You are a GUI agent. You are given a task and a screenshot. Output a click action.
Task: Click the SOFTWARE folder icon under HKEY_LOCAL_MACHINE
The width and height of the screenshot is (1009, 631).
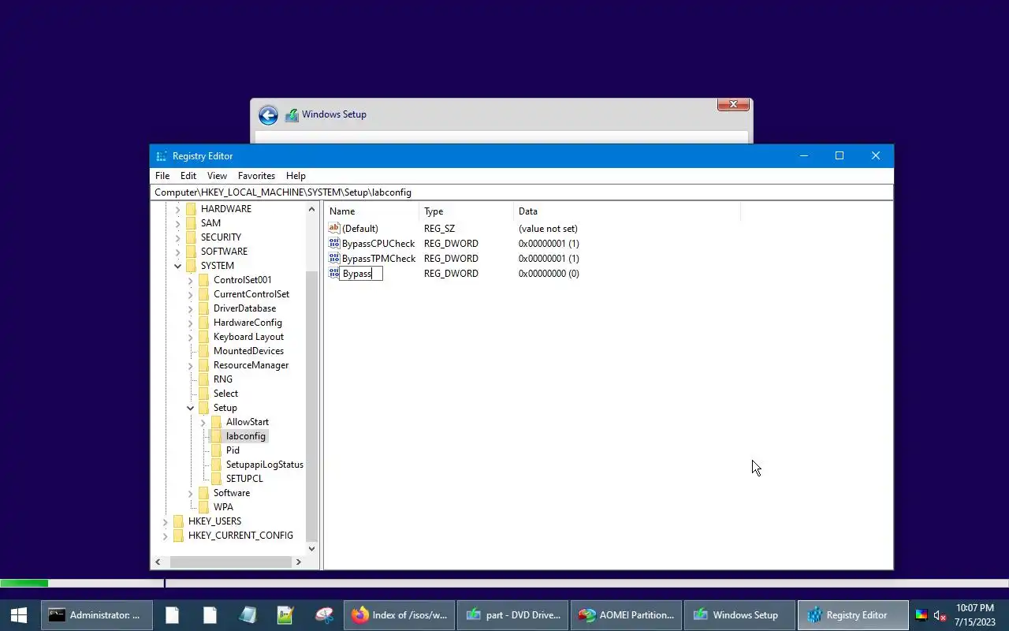pyautogui.click(x=191, y=252)
